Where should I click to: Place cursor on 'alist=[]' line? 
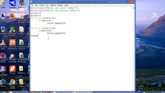tap(36, 13)
